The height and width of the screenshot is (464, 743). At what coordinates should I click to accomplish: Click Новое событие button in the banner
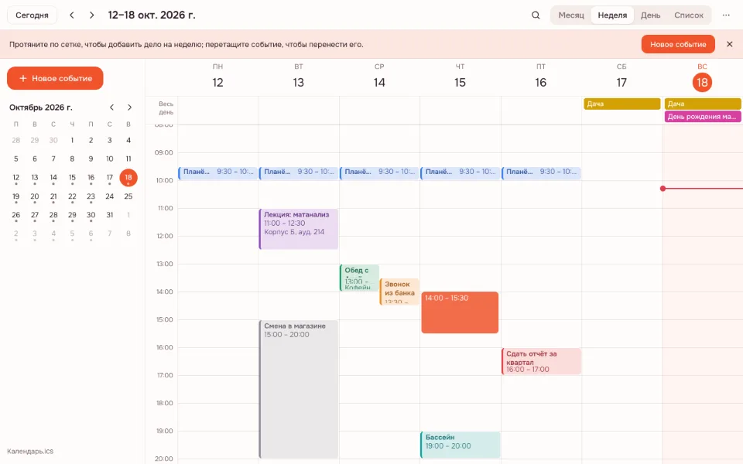(678, 44)
